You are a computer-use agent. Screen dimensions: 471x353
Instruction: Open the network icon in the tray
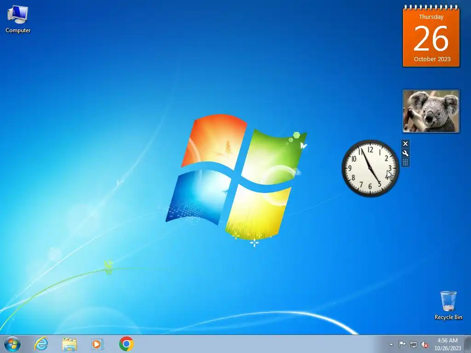414,344
